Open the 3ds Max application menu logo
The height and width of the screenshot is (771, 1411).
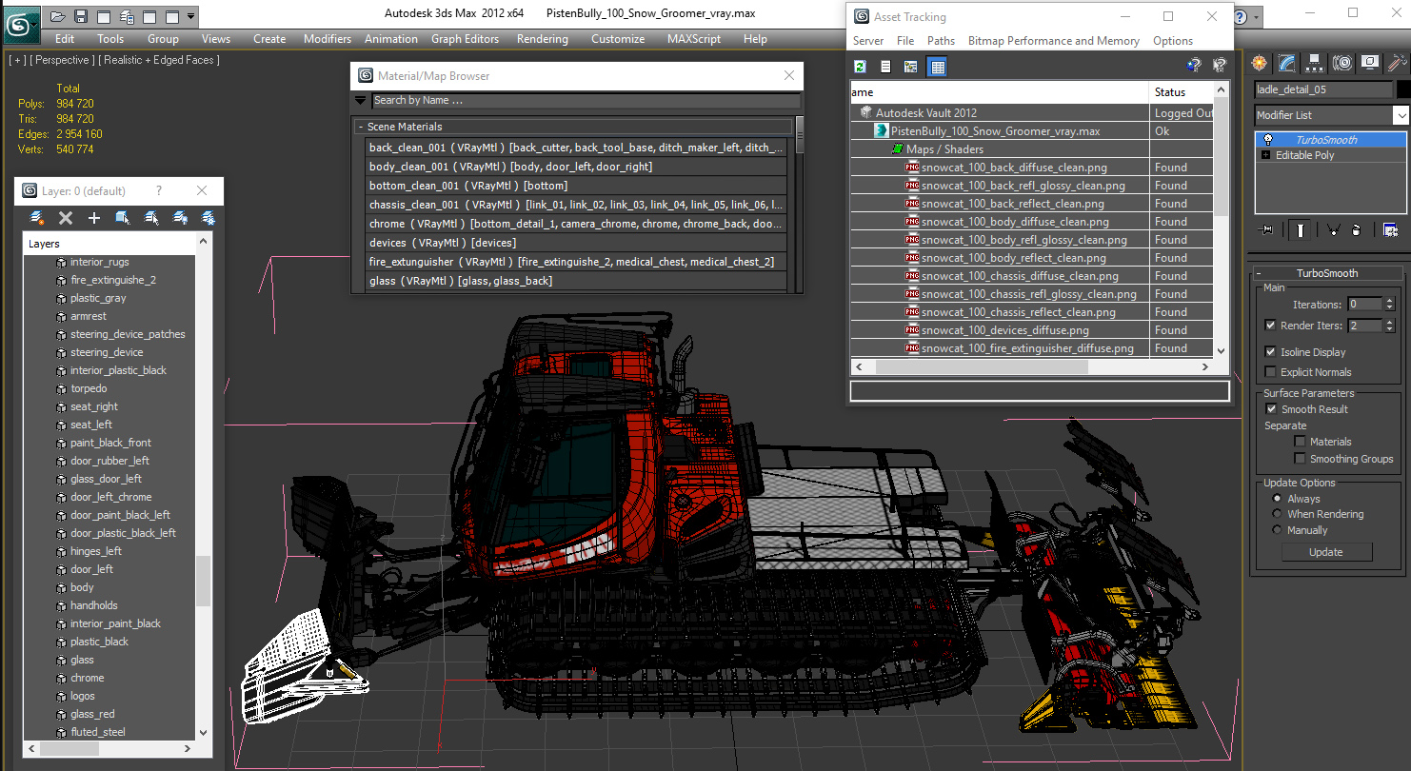21,24
